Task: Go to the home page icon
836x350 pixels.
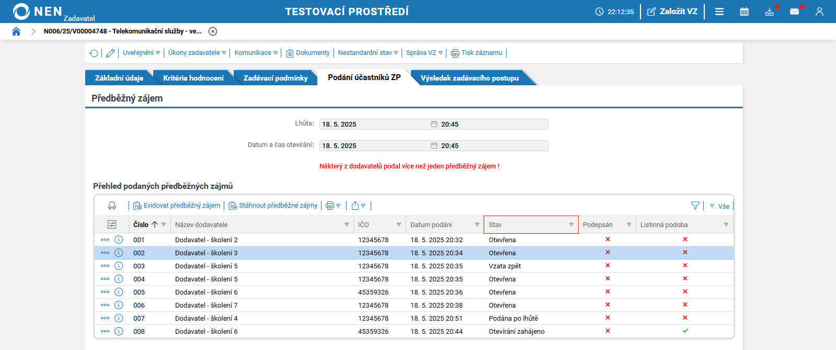Action: point(16,31)
